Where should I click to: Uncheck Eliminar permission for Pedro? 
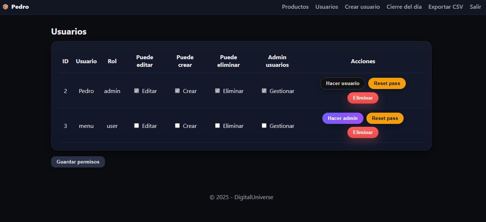click(x=217, y=90)
